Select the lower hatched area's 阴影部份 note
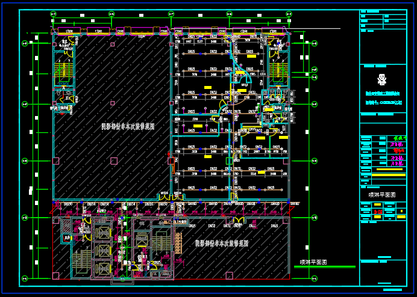 click(x=222, y=244)
